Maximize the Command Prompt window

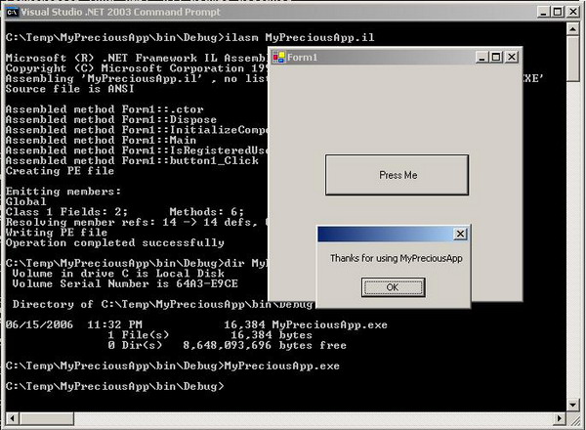tap(558, 12)
